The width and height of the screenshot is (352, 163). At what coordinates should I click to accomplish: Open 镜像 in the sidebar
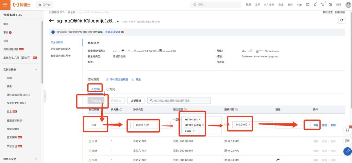tap(9, 86)
